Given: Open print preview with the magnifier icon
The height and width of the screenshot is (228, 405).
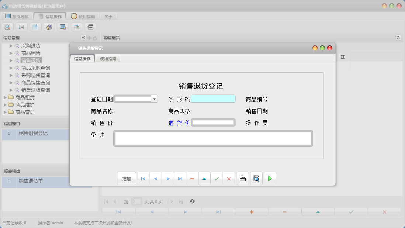Looking at the screenshot, I should [256, 179].
